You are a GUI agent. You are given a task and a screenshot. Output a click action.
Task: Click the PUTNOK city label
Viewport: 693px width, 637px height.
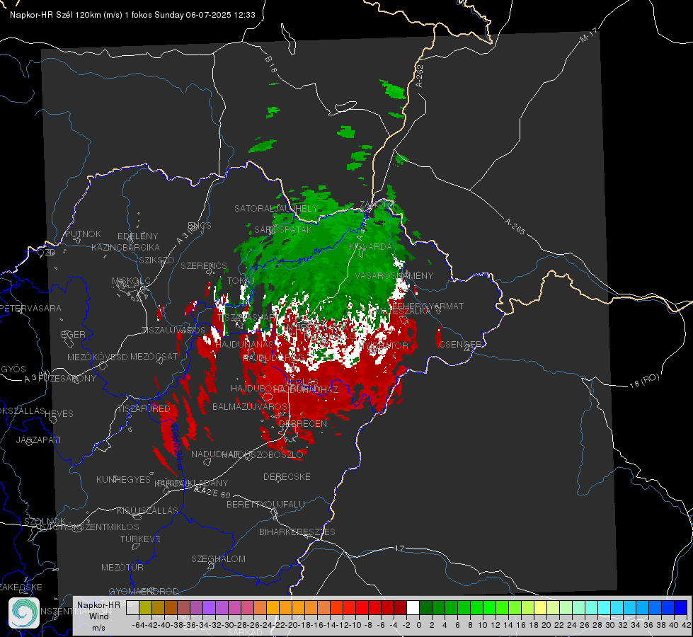(x=83, y=234)
